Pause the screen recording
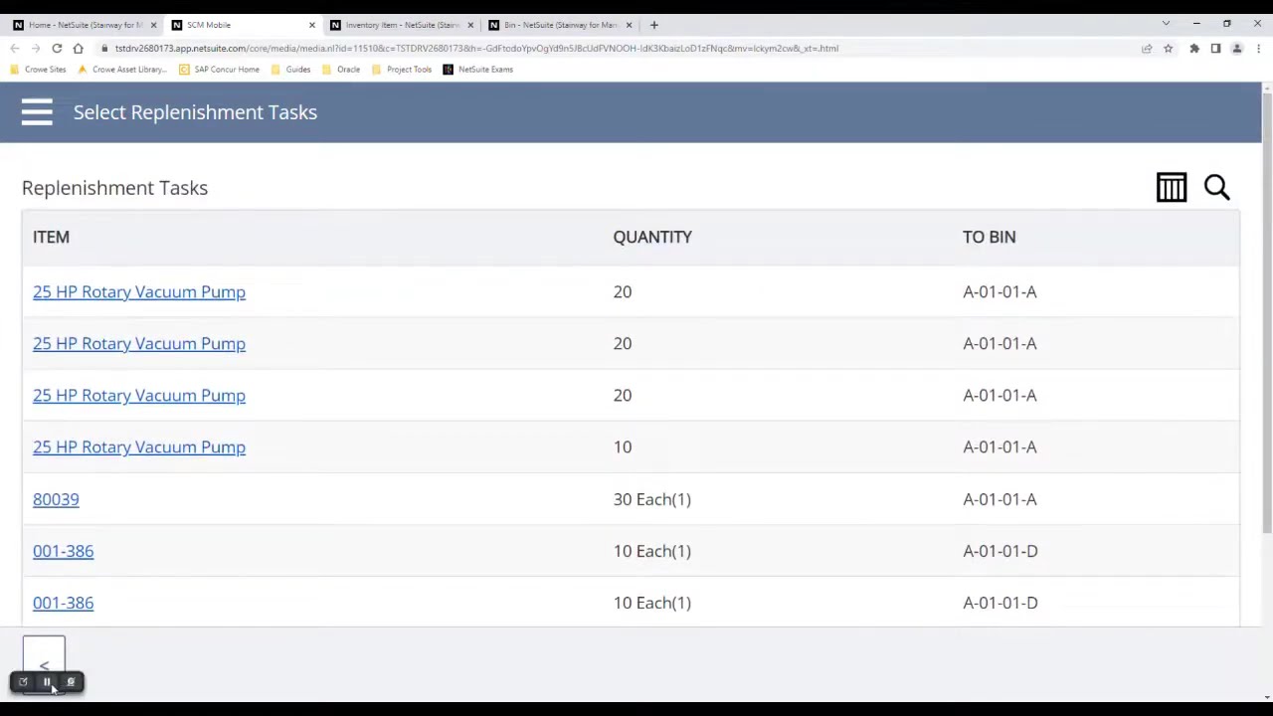1273x716 pixels. 47,682
